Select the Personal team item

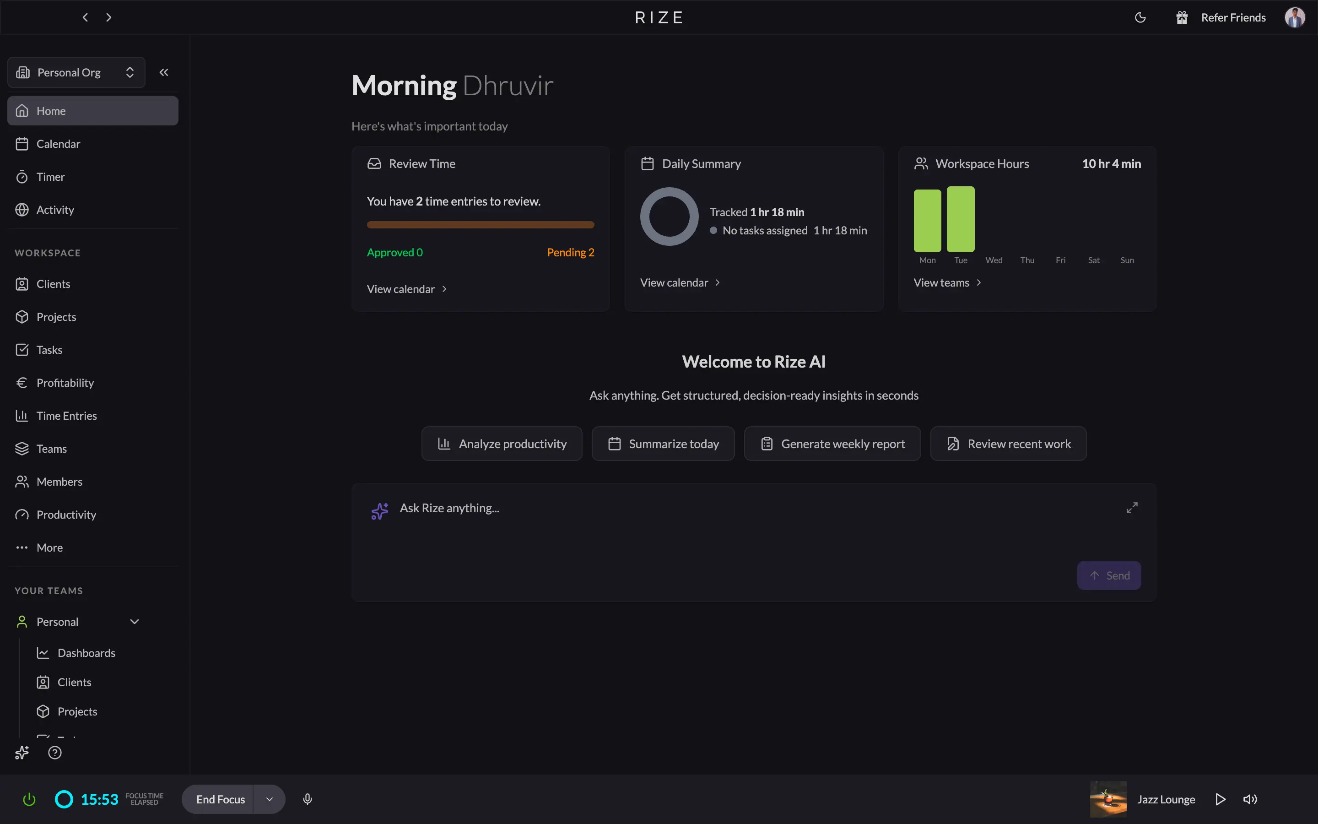57,622
